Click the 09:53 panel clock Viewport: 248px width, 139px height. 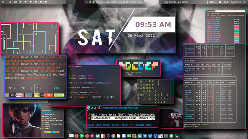(236, 2)
